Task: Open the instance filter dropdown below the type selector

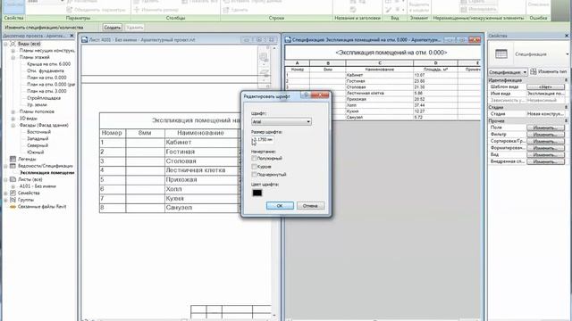Action: pos(508,72)
